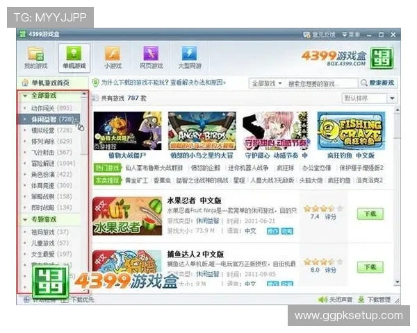Viewport: 417px width, 333px height.
Task: Click 评分 link beside the 8.0 rating
Action: coord(330,270)
